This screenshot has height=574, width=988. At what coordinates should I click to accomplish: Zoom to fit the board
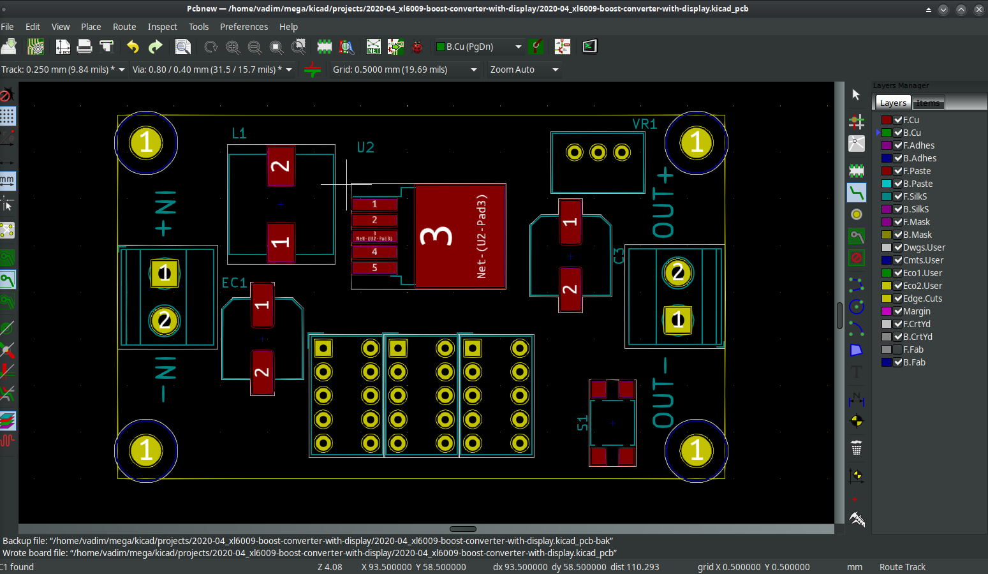(276, 47)
